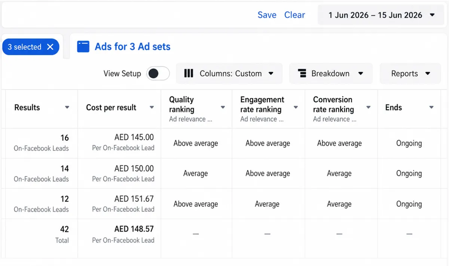Click Quality ranking Average in AED 150.00 row
Viewport: 449px width, 266px height.
195,173
